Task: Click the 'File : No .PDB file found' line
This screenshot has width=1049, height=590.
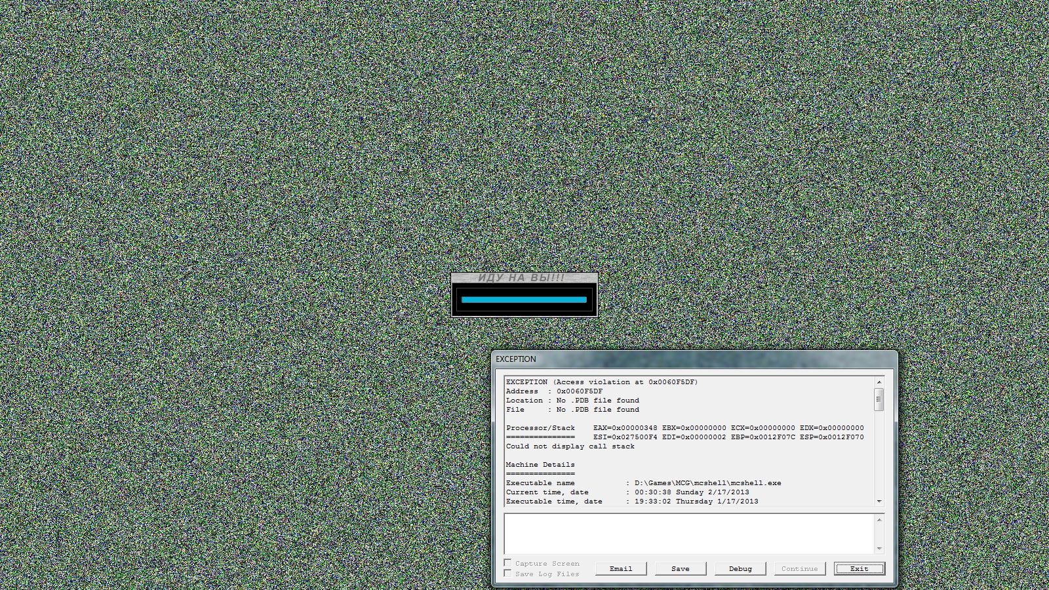Action: click(x=572, y=409)
